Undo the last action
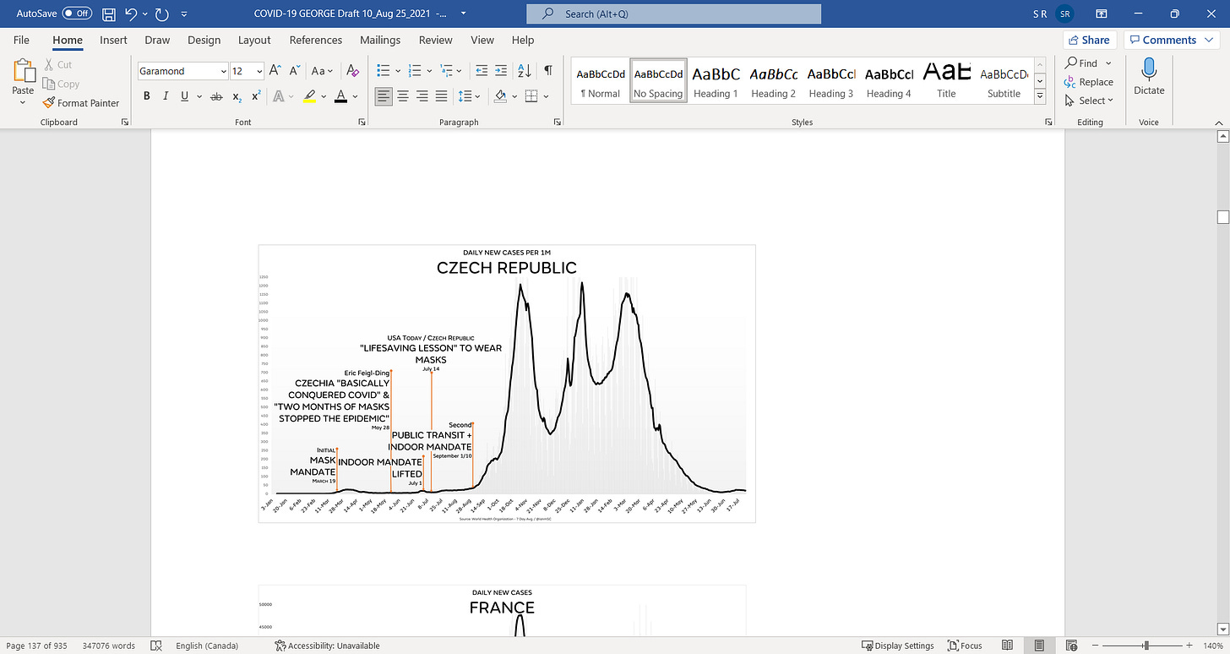 131,14
